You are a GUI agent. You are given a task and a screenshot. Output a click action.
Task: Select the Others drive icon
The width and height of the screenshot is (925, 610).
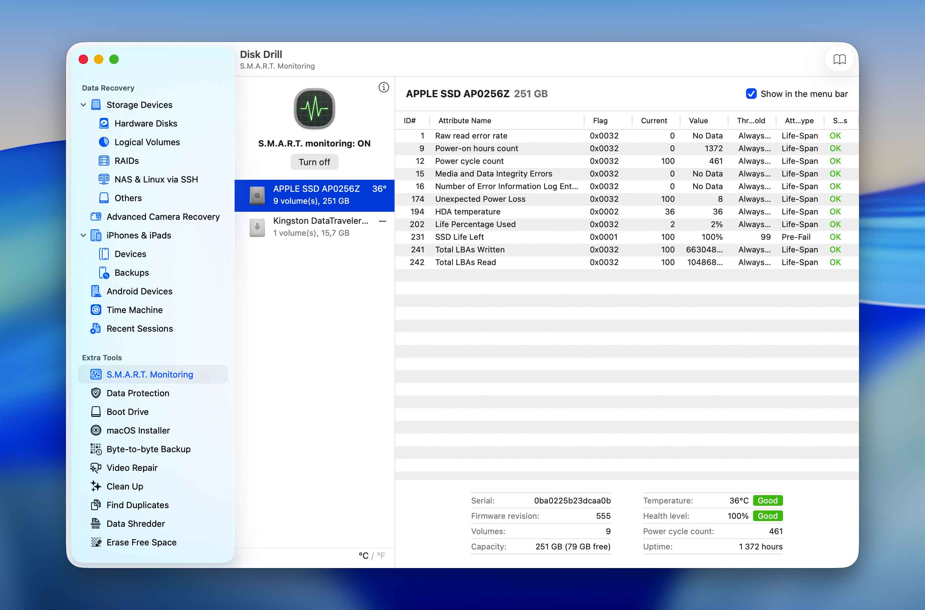point(104,198)
